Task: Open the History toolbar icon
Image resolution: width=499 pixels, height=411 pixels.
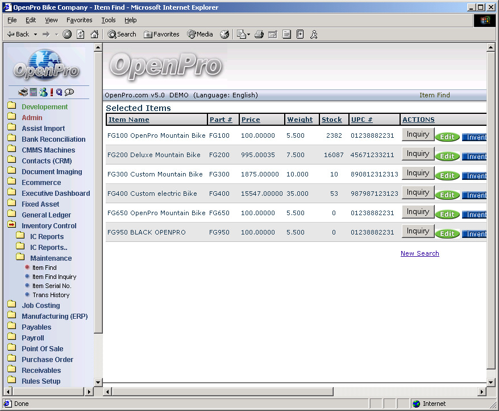Action: click(x=224, y=34)
